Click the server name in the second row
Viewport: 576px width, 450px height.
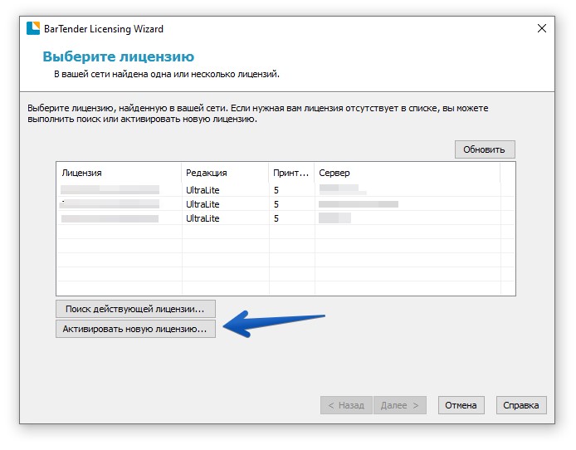(359, 203)
